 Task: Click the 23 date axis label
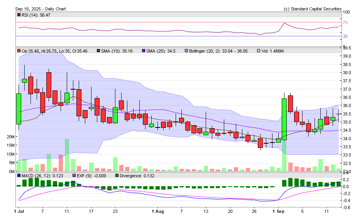pyautogui.click(x=115, y=212)
